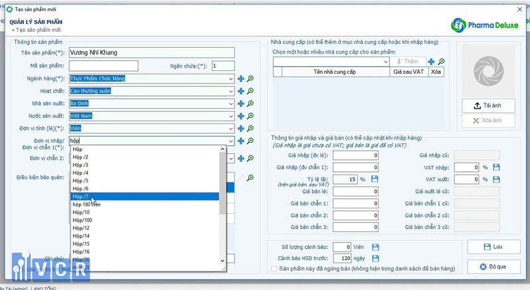This screenshot has width=530, height=290.
Task: Click the Xóa ảnh button
Action: click(x=488, y=121)
